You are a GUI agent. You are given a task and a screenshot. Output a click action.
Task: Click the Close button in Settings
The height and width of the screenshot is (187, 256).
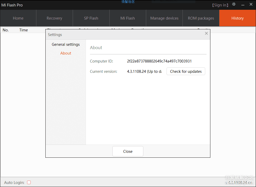tap(128, 151)
